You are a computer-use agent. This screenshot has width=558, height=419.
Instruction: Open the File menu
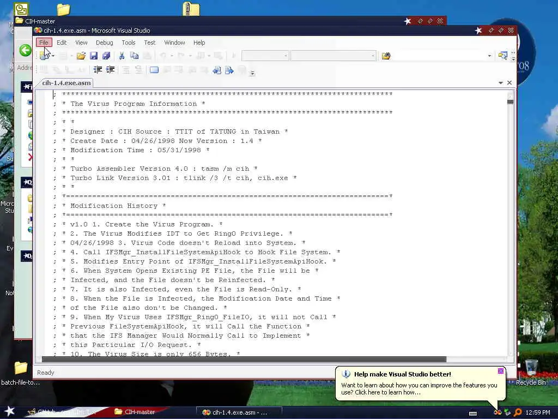(44, 43)
